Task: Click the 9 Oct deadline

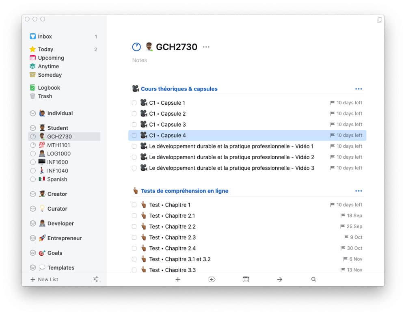Action: click(353, 237)
